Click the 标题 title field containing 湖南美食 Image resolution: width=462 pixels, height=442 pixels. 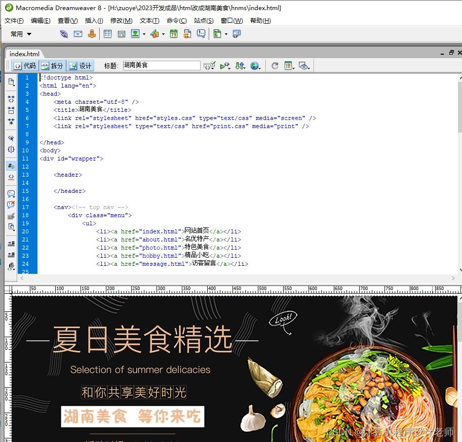[x=162, y=65]
